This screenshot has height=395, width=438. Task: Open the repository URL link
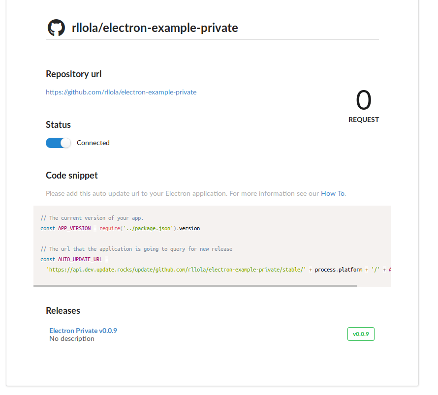click(121, 92)
